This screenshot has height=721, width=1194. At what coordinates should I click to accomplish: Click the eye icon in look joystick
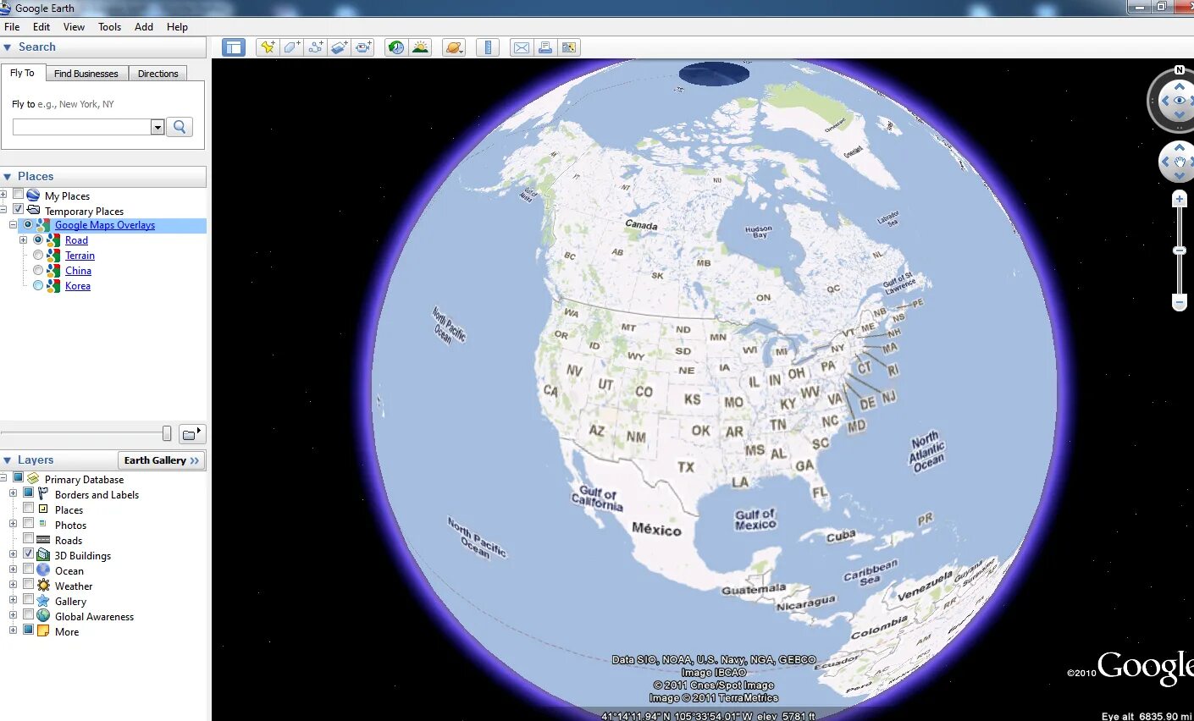[x=1180, y=101]
